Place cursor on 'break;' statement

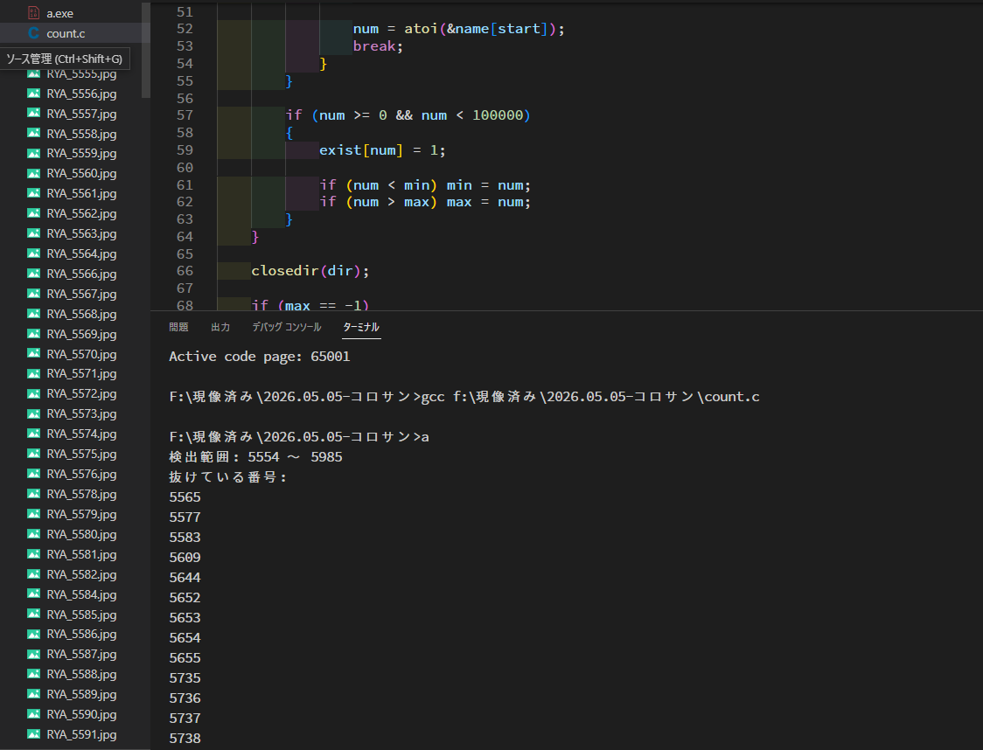378,46
